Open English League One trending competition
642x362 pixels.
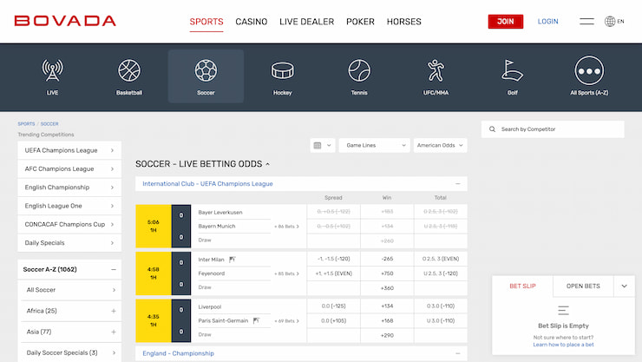tap(69, 206)
